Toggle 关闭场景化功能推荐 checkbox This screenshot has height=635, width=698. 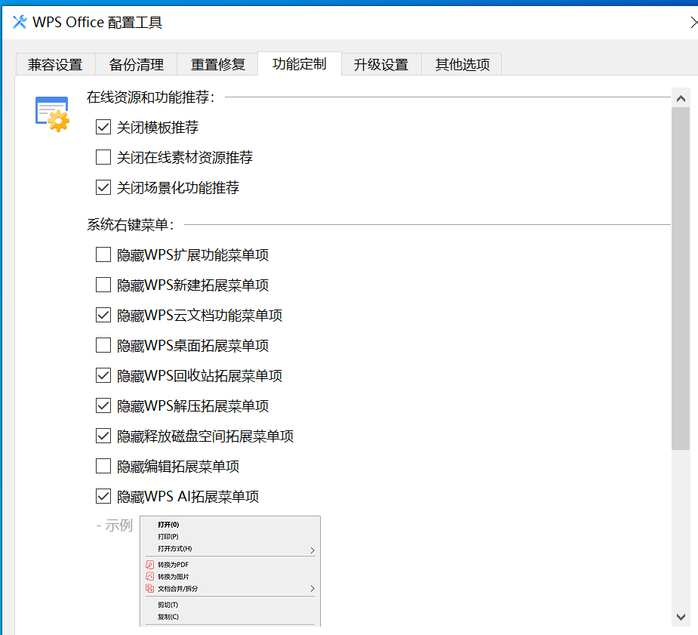[x=103, y=187]
